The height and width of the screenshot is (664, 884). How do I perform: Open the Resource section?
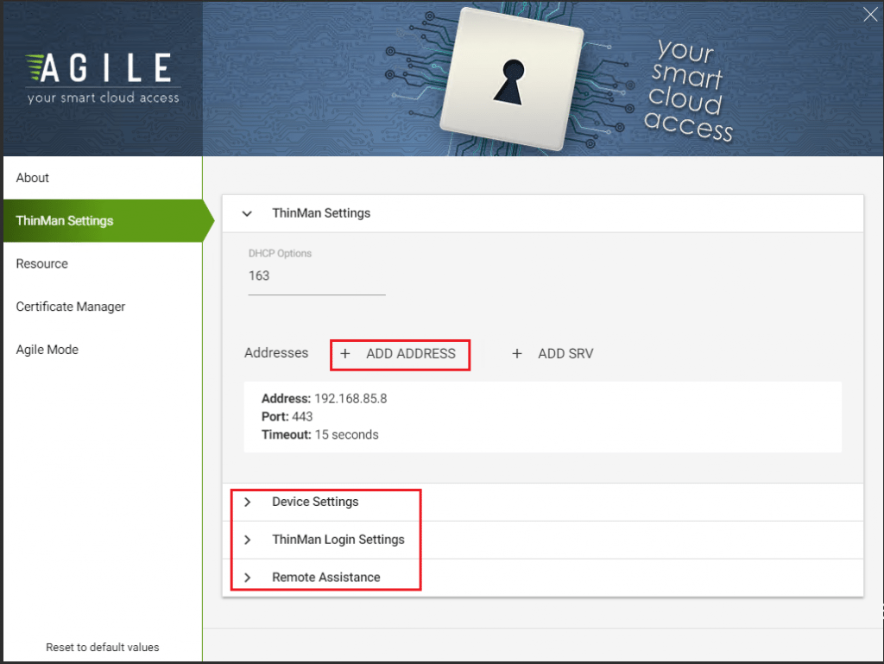103,264
